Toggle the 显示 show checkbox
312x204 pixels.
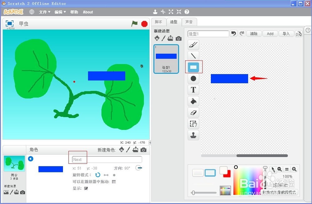pyautogui.click(x=86, y=188)
